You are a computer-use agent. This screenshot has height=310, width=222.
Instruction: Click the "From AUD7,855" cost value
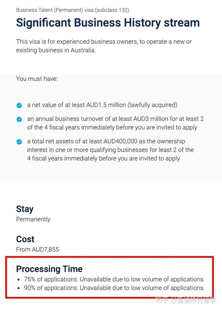click(x=37, y=249)
